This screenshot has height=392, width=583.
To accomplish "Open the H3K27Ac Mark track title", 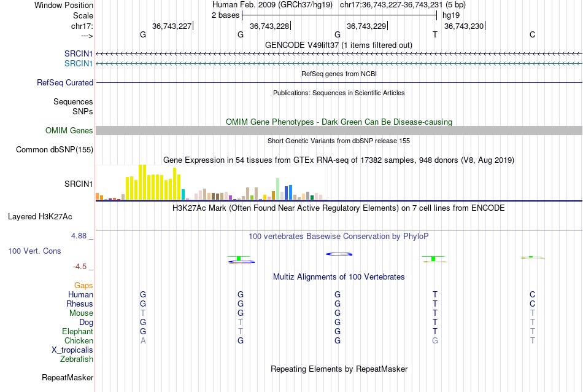I will pos(338,208).
